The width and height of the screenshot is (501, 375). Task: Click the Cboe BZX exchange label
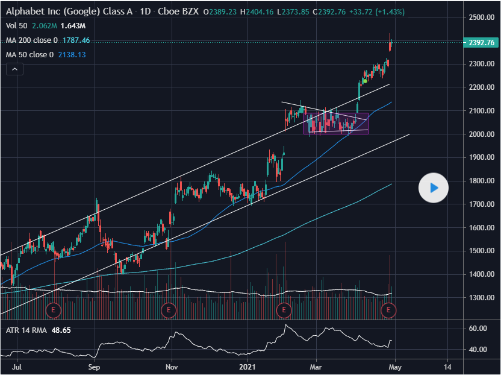point(178,12)
